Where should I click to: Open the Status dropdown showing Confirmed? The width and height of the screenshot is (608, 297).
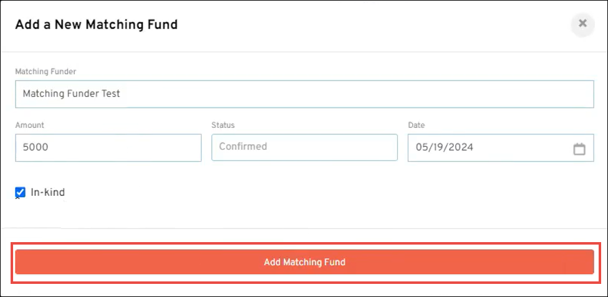click(x=304, y=147)
